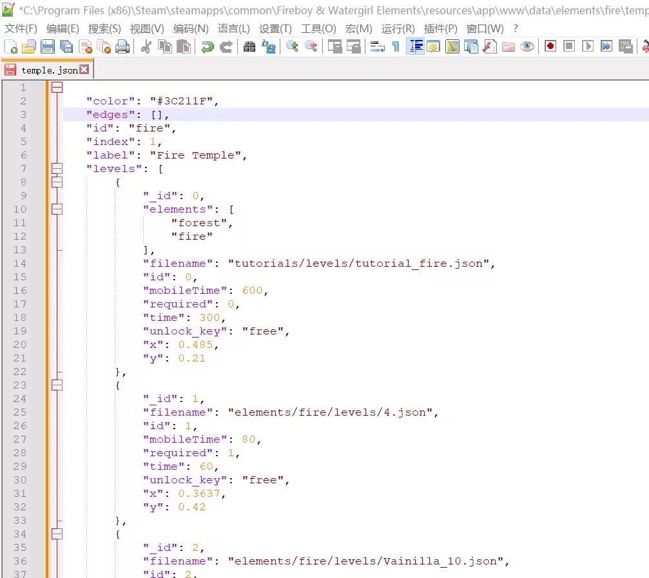Click the Close All documents icon
649x578 pixels.
(x=104, y=47)
